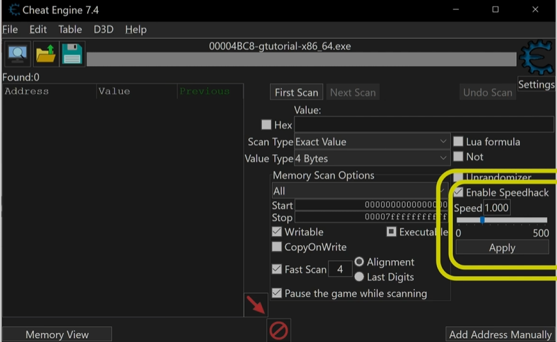
Task: Expand the Scan Type dropdown
Action: pos(372,141)
